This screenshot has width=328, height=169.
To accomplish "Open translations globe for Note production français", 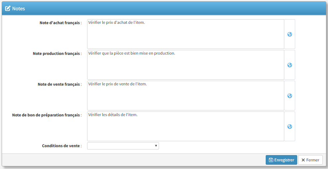I will (x=290, y=65).
